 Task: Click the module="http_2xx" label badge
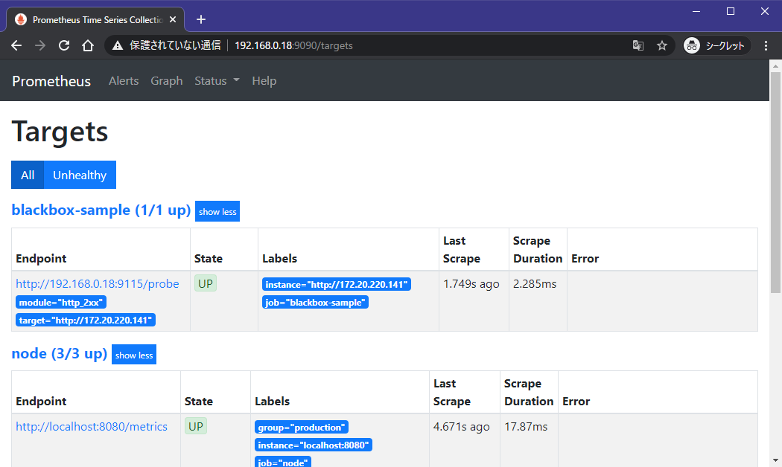[x=61, y=302]
